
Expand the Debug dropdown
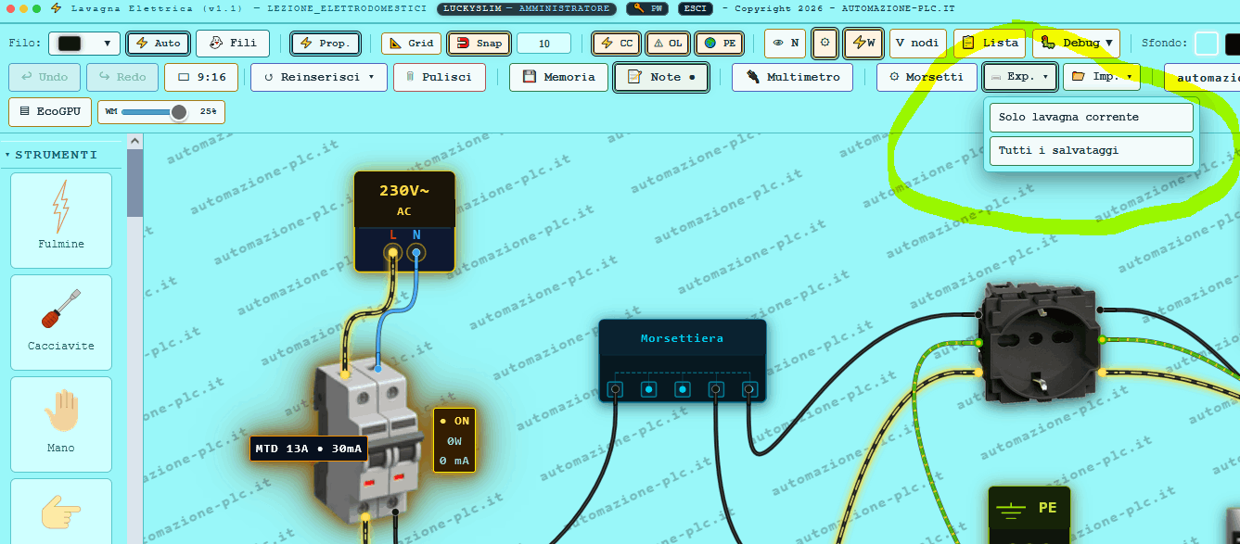(x=1076, y=44)
